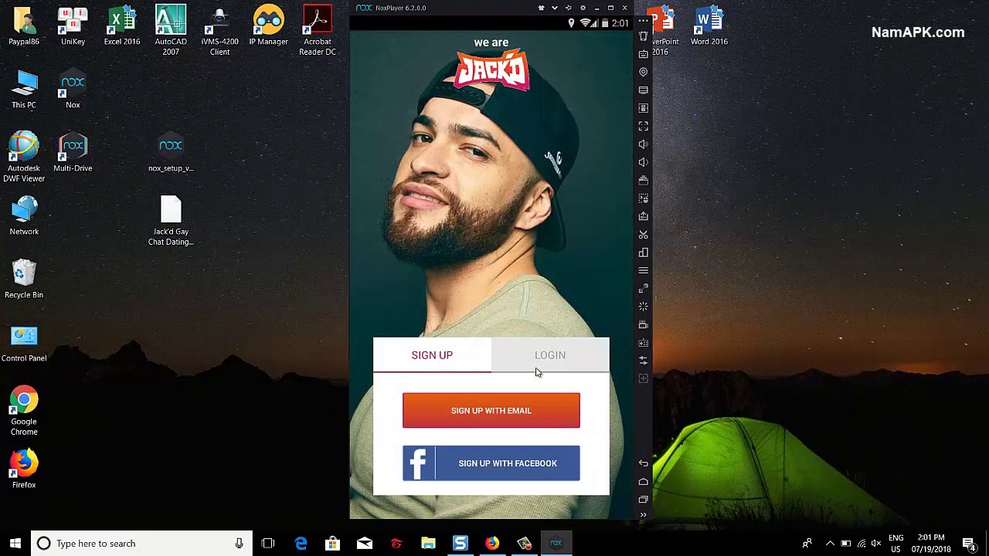The height and width of the screenshot is (556, 989).
Task: Tap the Android home icon in Nox sidebar
Action: point(643,481)
